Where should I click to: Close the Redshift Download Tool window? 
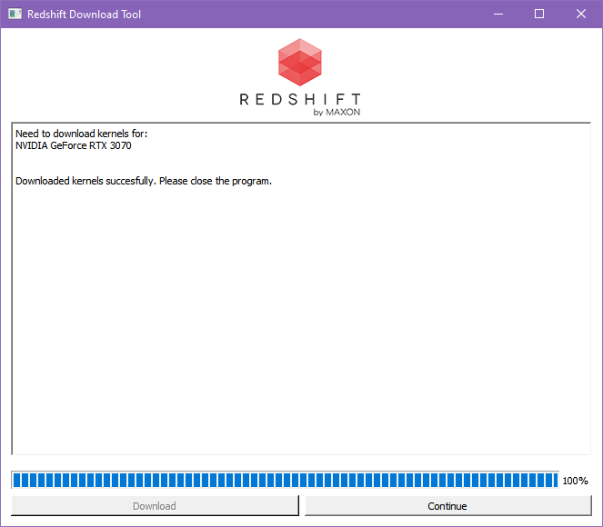pos(581,15)
